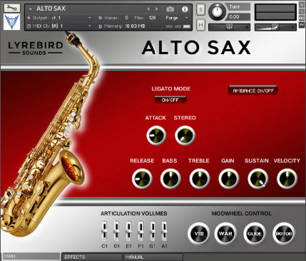Screen dimensions: 306x261
Task: Click the C1 articulation volume slider
Action: click(104, 231)
